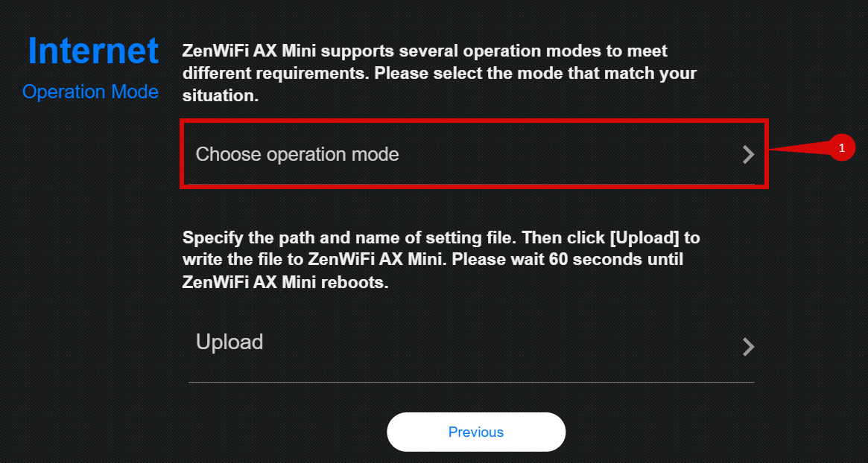Click "ZenWiFi AX Mini reboots" text
Viewport: 868px width, 463px height.
pyautogui.click(x=285, y=284)
